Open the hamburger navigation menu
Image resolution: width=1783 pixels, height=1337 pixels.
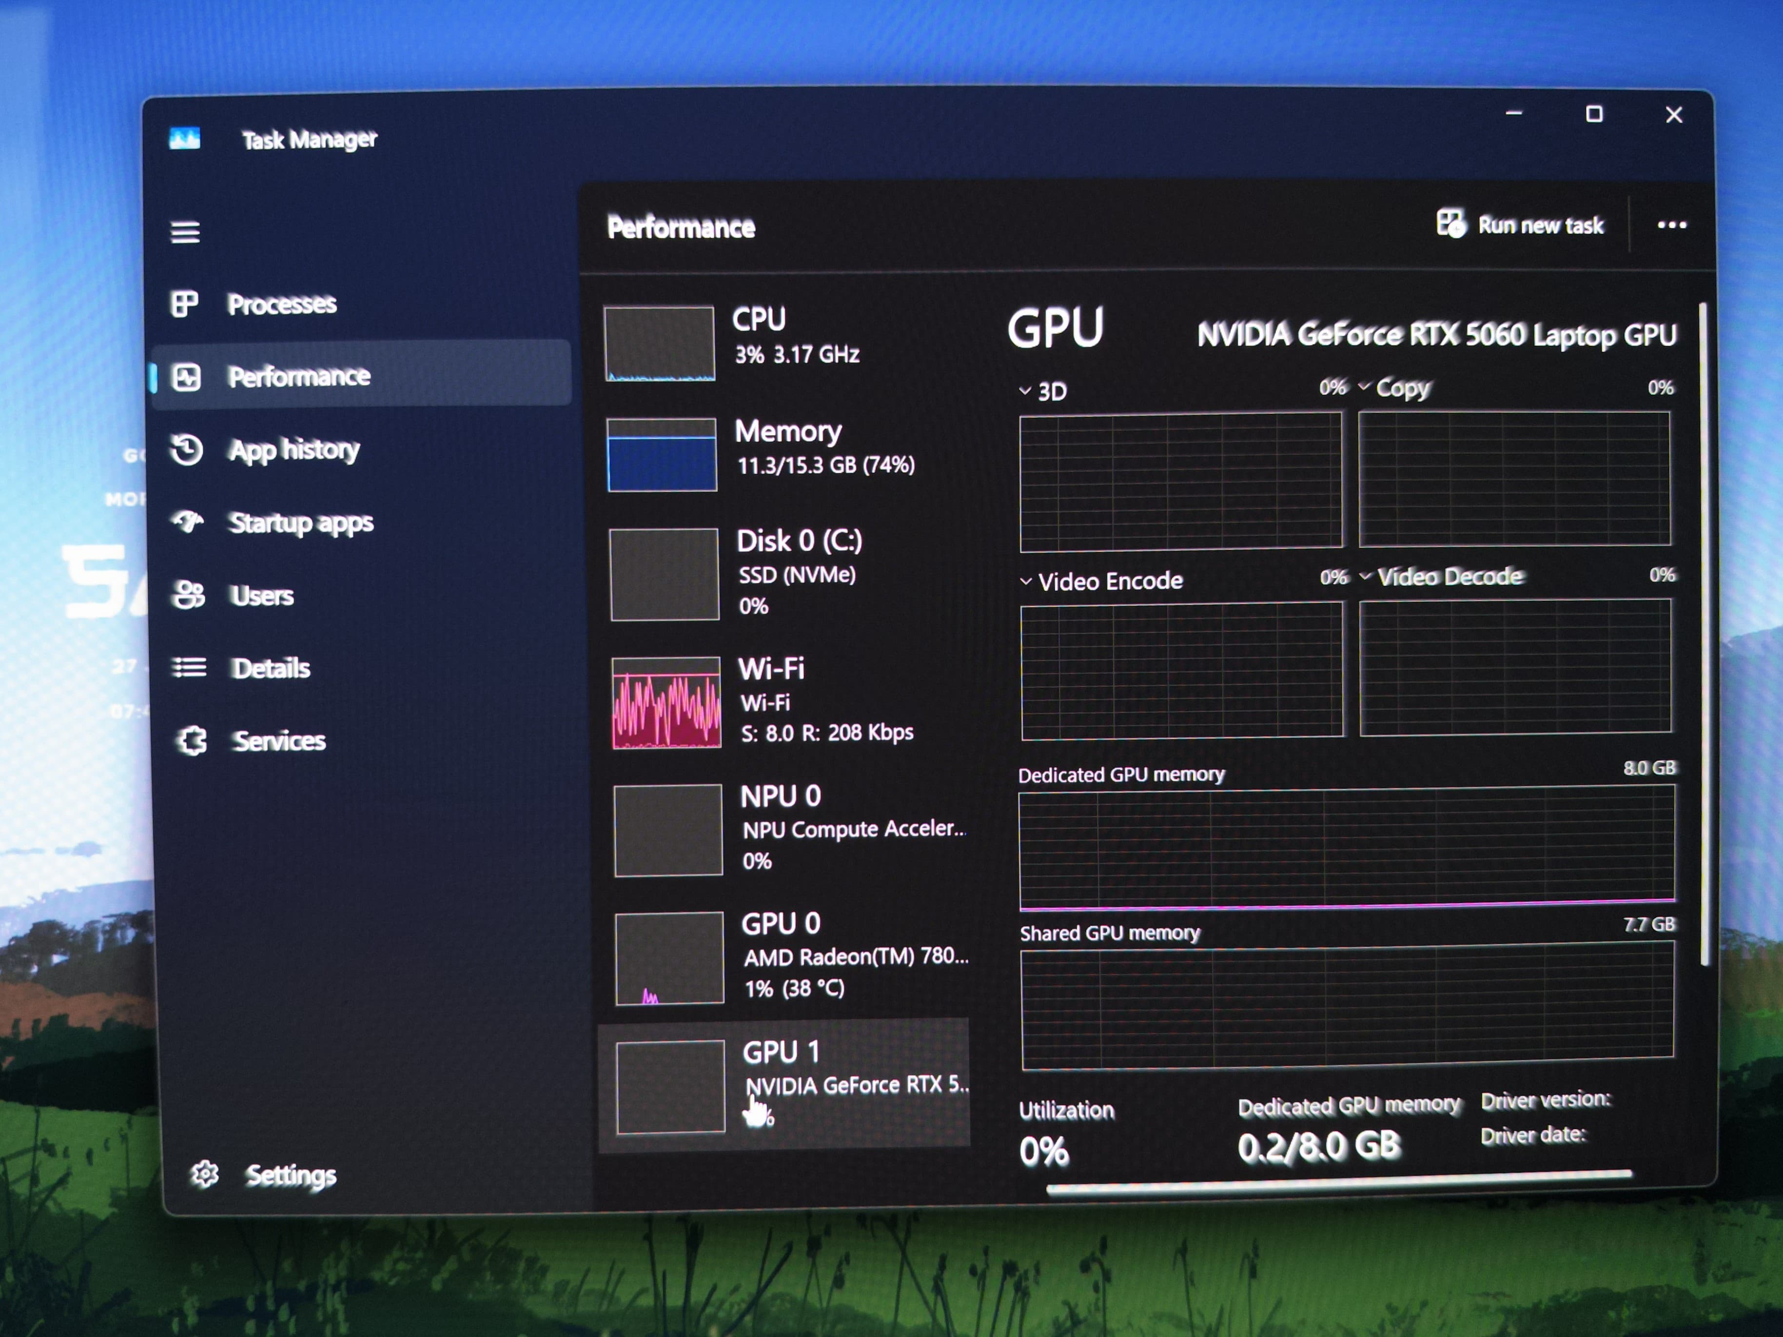(185, 233)
